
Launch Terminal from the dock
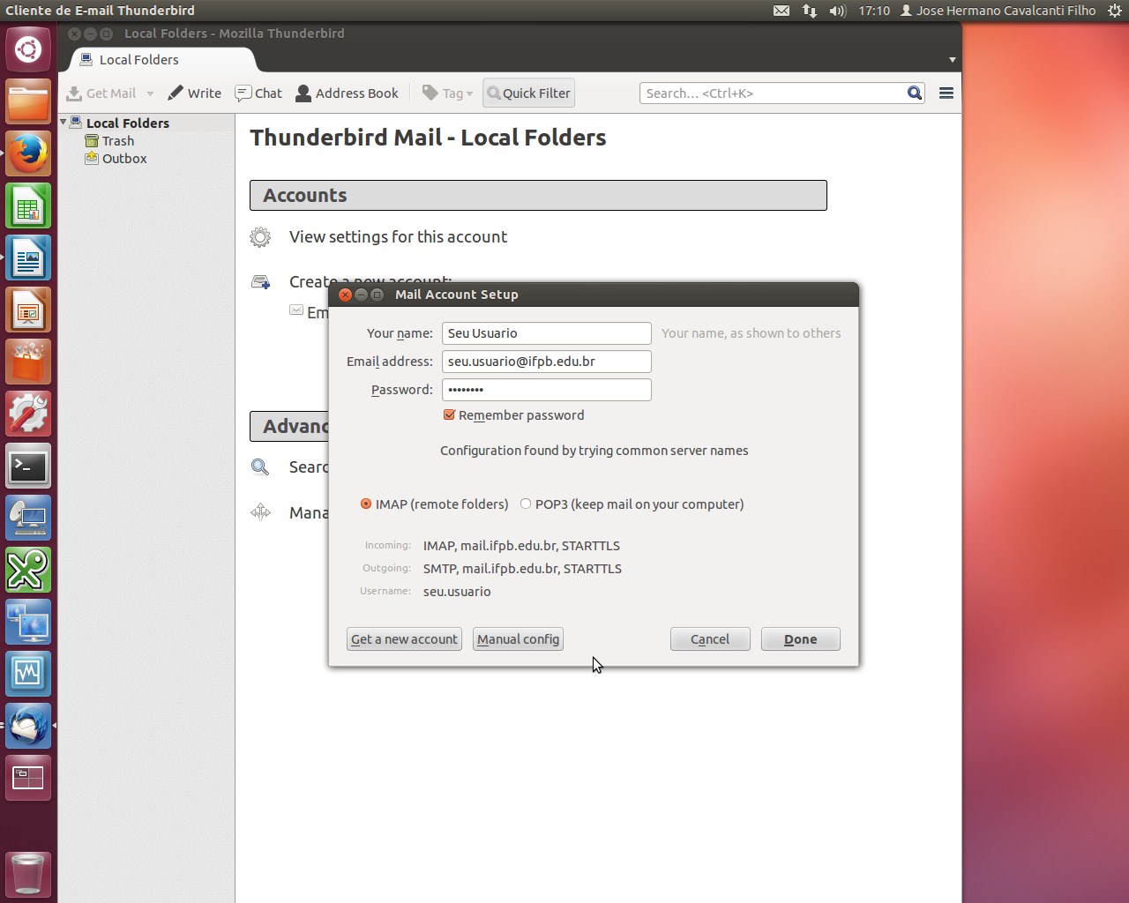[x=28, y=466]
